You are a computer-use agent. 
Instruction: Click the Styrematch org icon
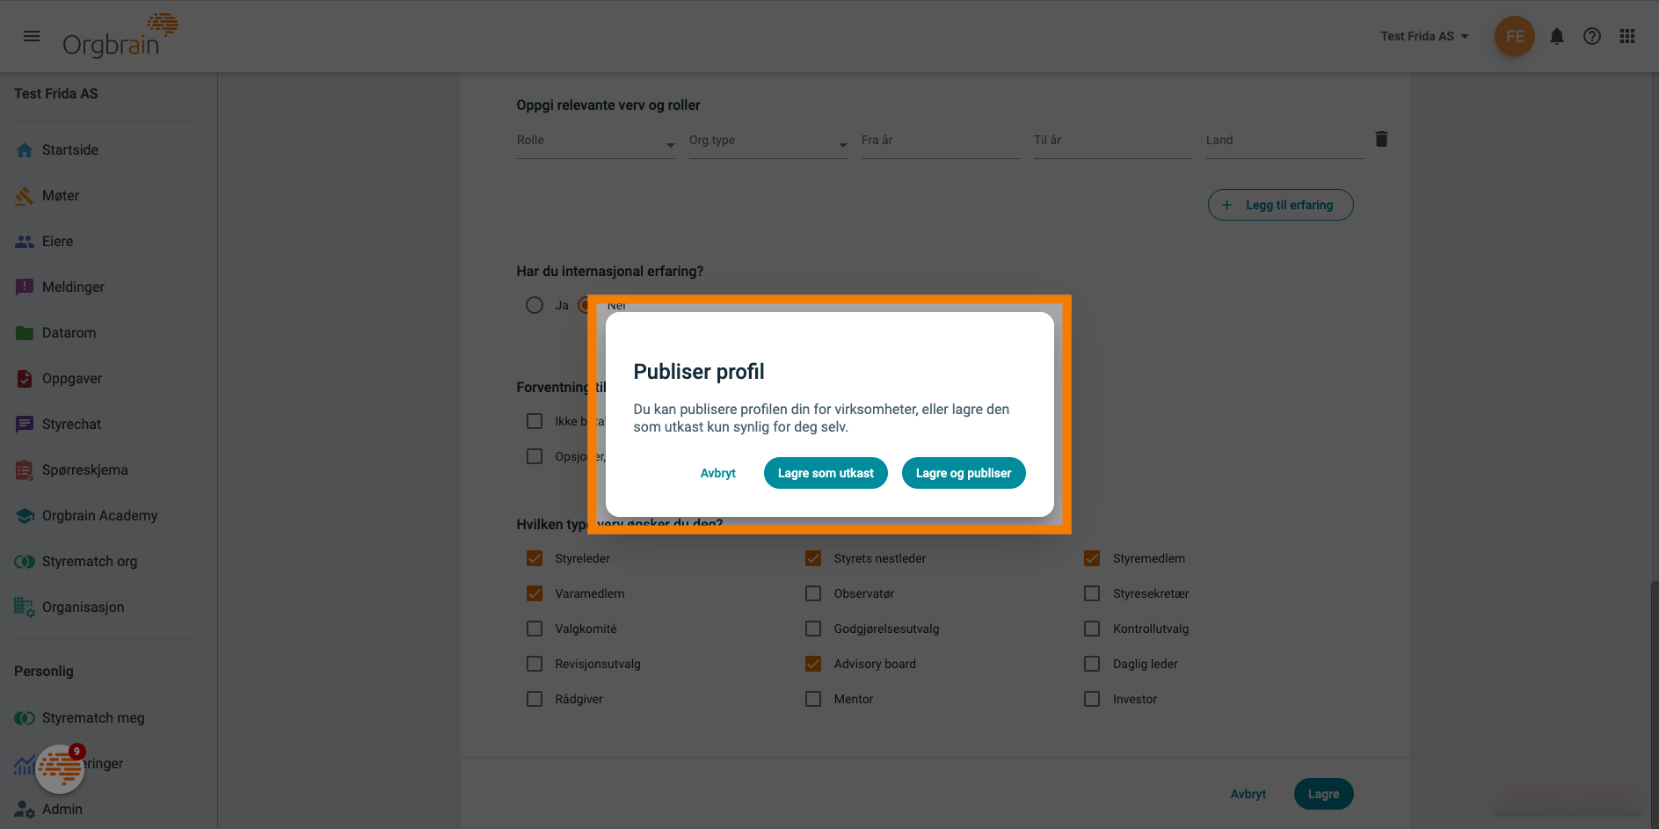25,562
